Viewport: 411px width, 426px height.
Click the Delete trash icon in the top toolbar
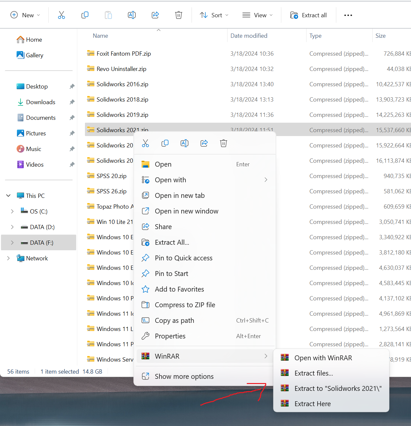point(179,15)
